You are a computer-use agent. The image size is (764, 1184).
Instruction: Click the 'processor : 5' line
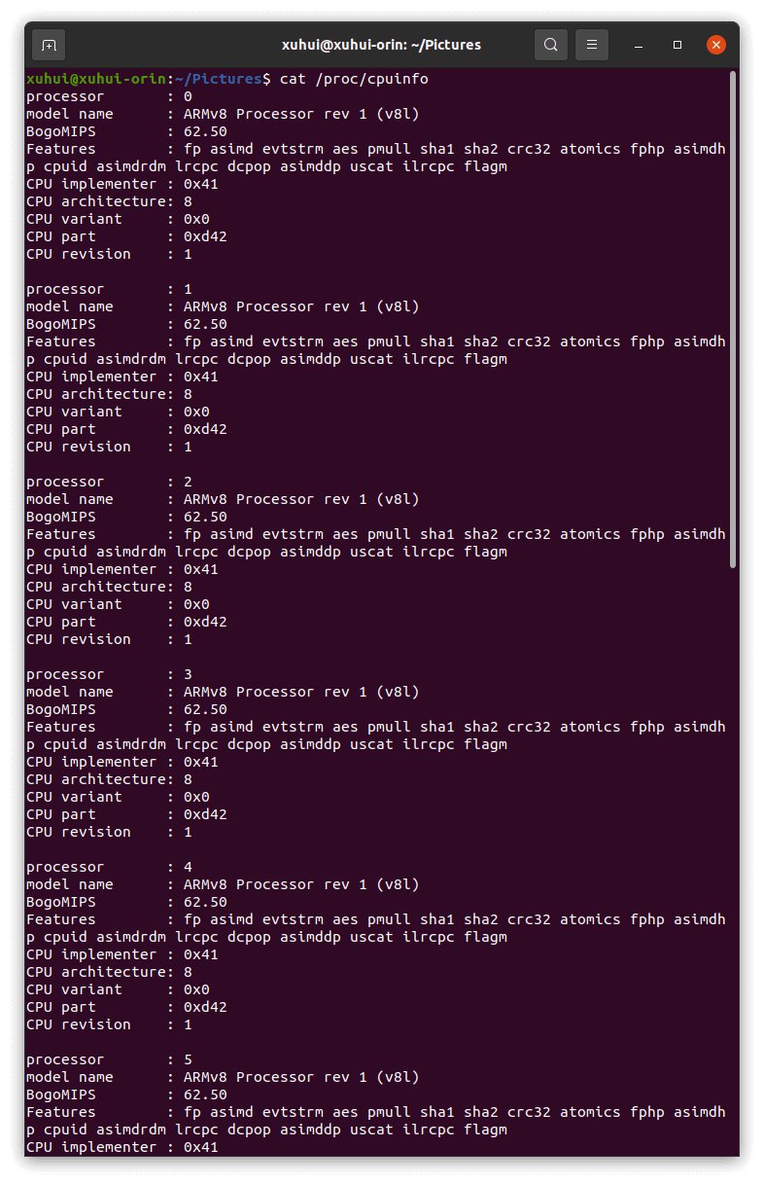coord(110,1059)
